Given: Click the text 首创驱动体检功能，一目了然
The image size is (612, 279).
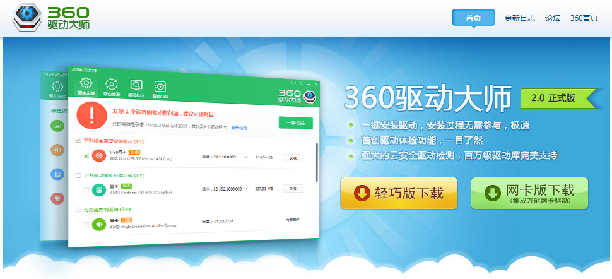Looking at the screenshot, I should tap(422, 140).
